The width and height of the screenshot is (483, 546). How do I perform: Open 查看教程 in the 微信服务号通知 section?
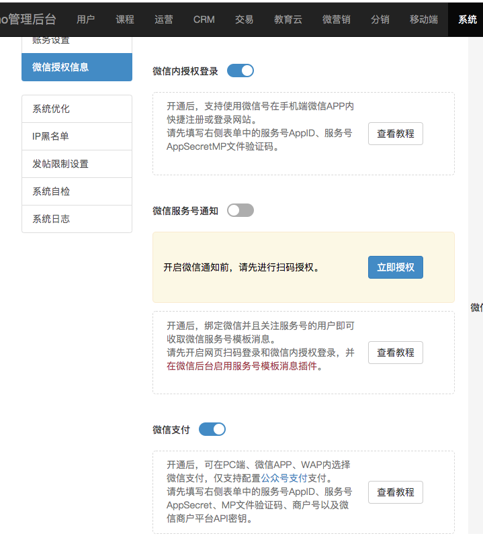(x=395, y=353)
